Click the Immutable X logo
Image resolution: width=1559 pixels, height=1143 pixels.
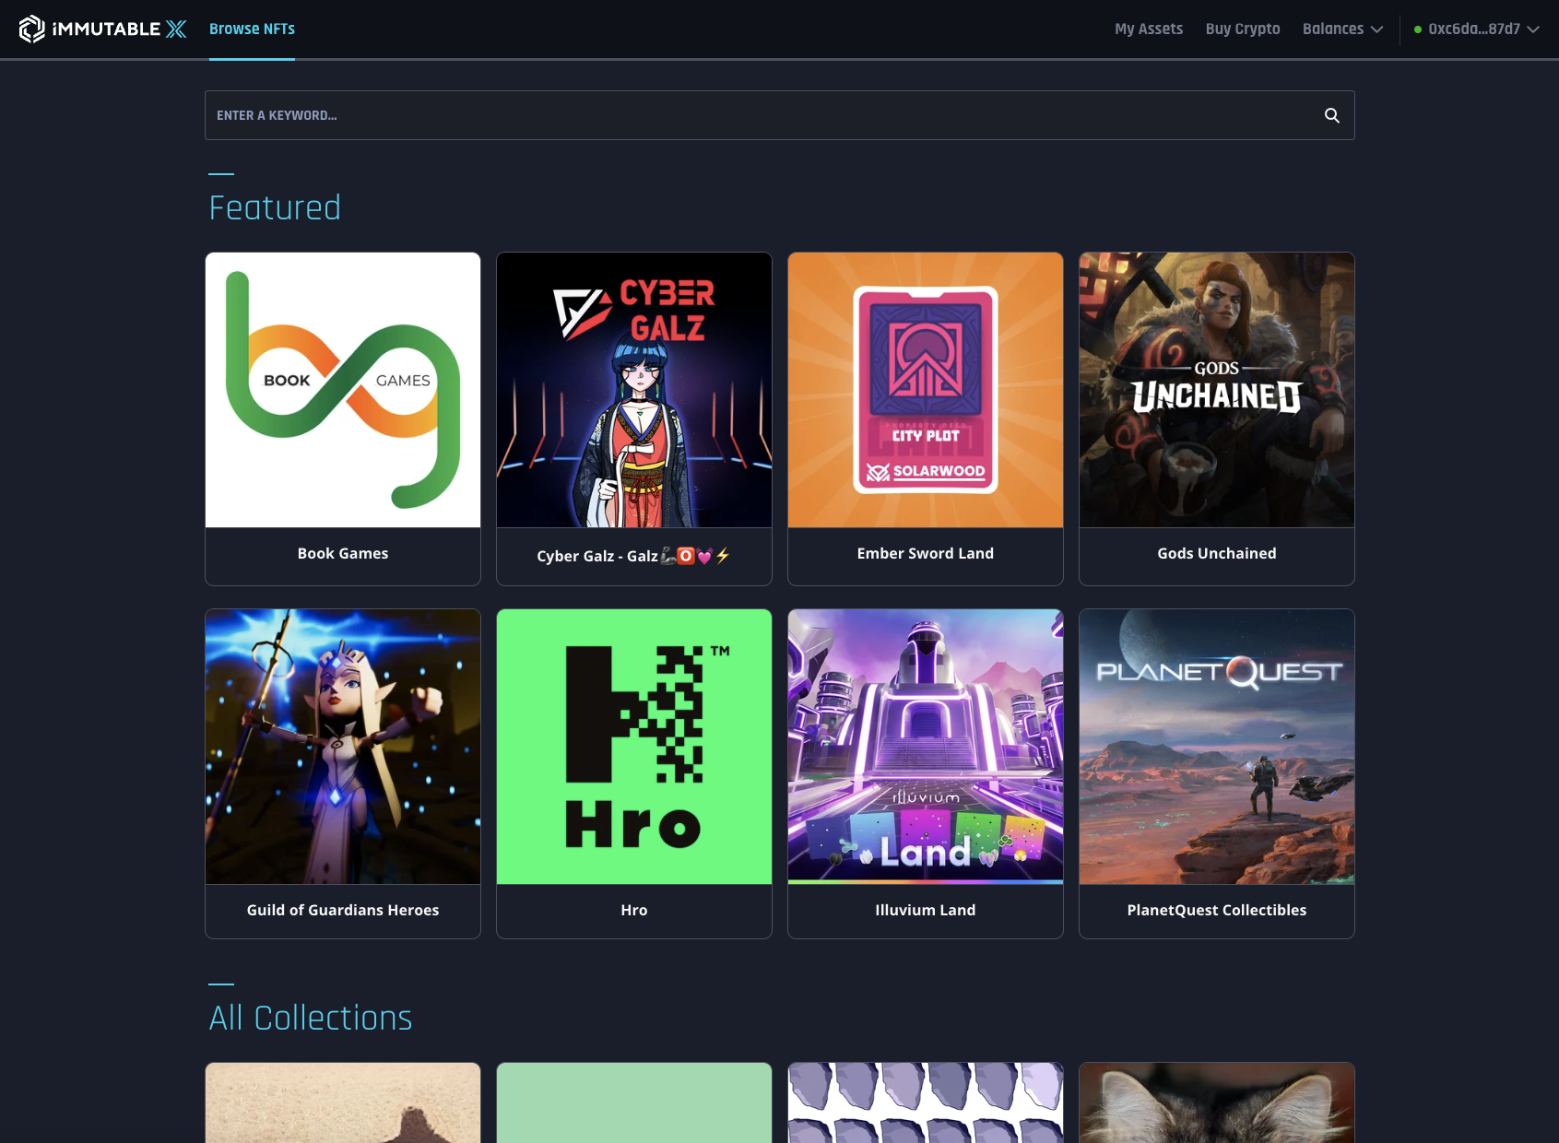coord(103,29)
